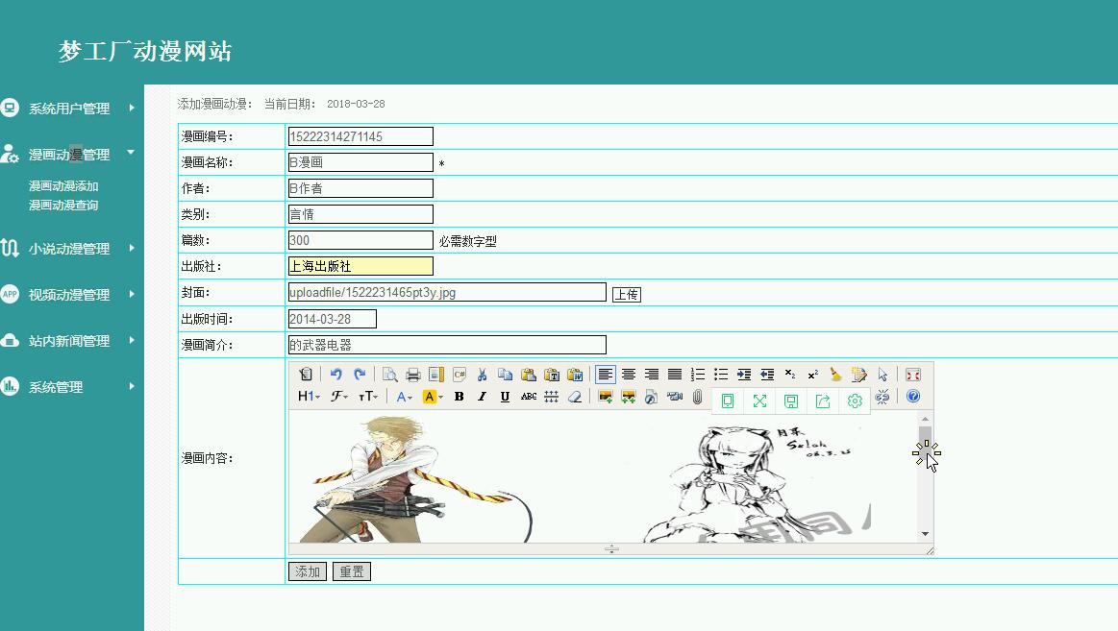Viewport: 1118px width, 631px height.
Task: Insert a code block (C# icon)
Action: [460, 374]
